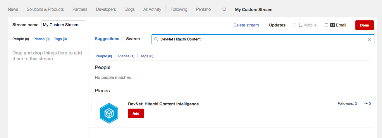The height and width of the screenshot is (138, 382).
Task: Open Solutions & Products tab
Action: (45, 9)
